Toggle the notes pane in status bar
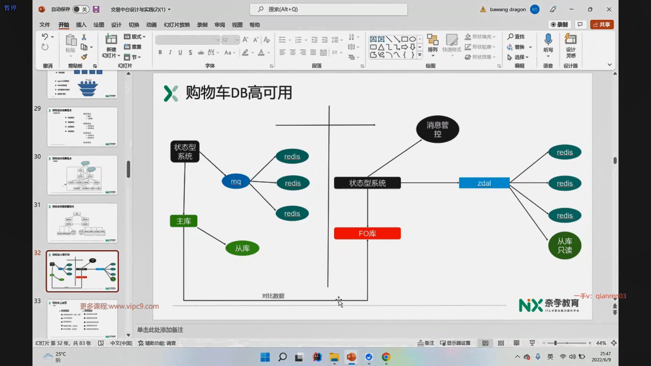This screenshot has height=366, width=651. point(426,343)
